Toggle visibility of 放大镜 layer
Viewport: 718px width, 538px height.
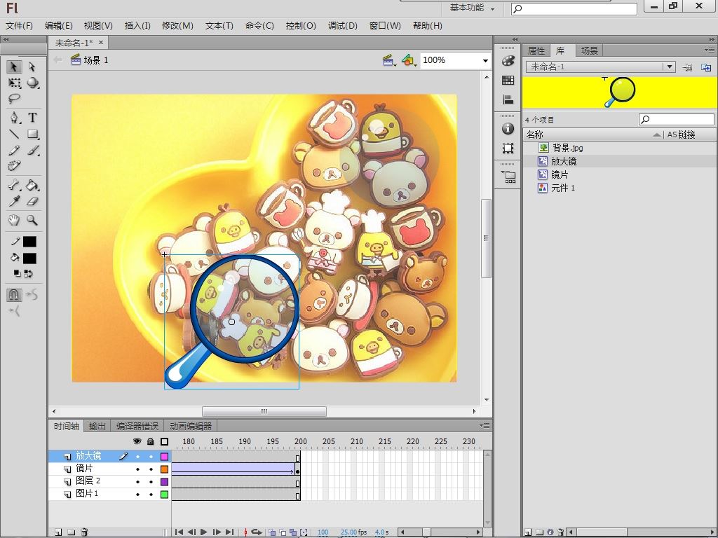[137, 457]
